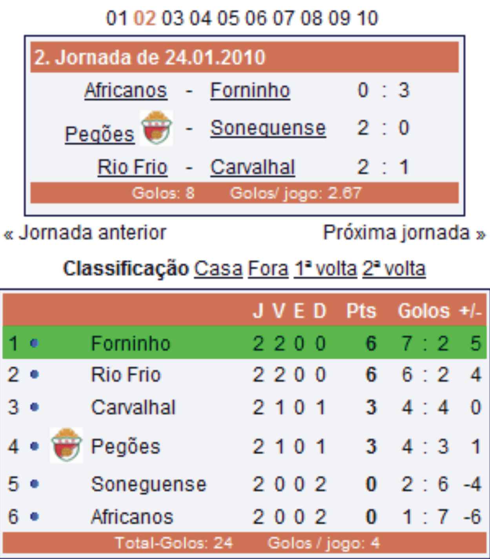Image resolution: width=490 pixels, height=559 pixels.
Task: Go to Próxima jornada
Action: click(404, 232)
